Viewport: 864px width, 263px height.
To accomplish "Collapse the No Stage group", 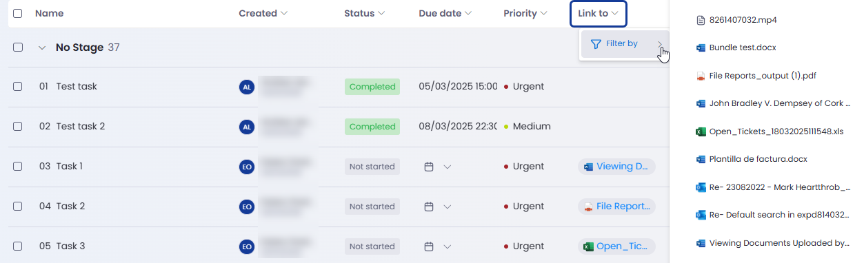I will [x=42, y=48].
